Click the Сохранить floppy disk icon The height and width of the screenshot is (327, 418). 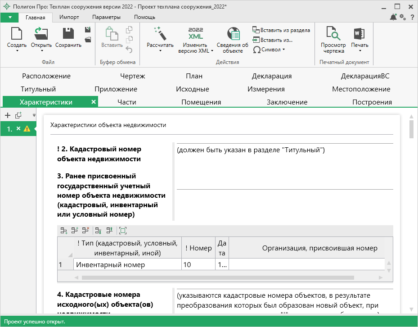(68, 34)
